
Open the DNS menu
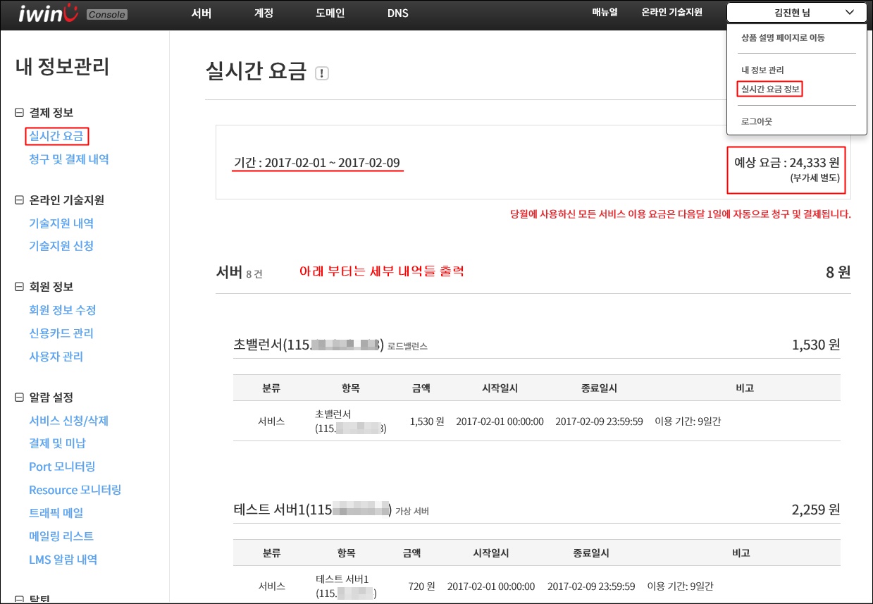click(x=397, y=13)
